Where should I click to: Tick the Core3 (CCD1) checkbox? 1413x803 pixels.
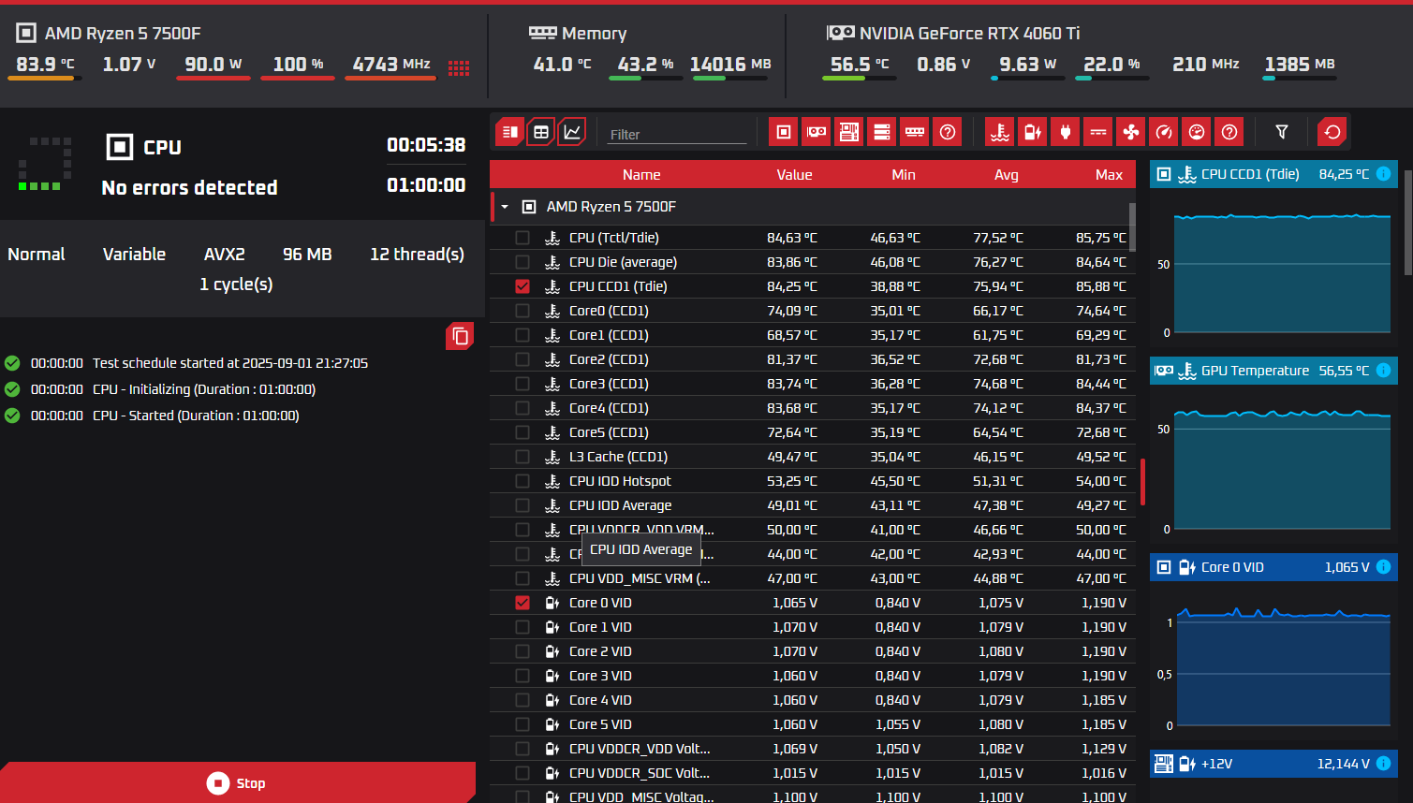[523, 384]
